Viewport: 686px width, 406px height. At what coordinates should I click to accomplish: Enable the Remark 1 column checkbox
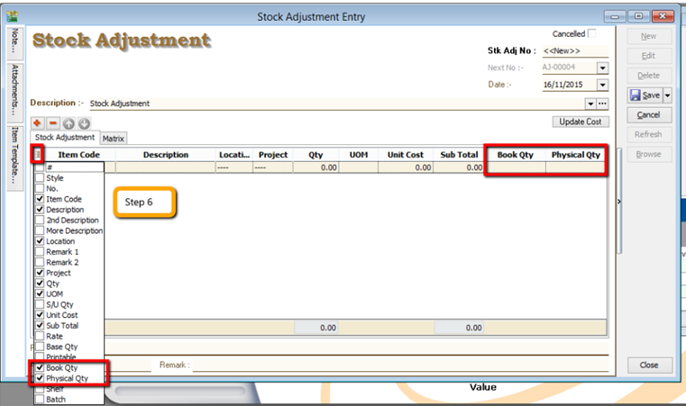coord(40,252)
